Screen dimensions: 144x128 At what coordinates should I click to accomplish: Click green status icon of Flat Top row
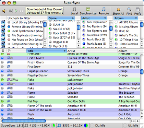[2, 101]
